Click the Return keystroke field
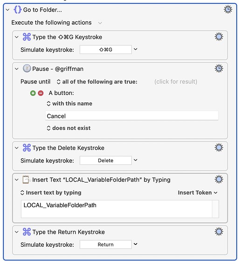 coord(106,244)
